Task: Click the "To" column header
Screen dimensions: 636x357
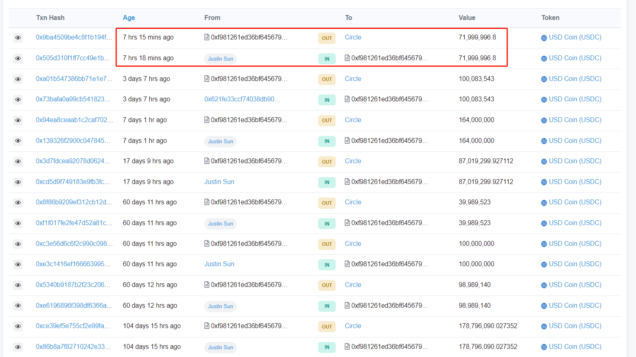Action: [349, 18]
